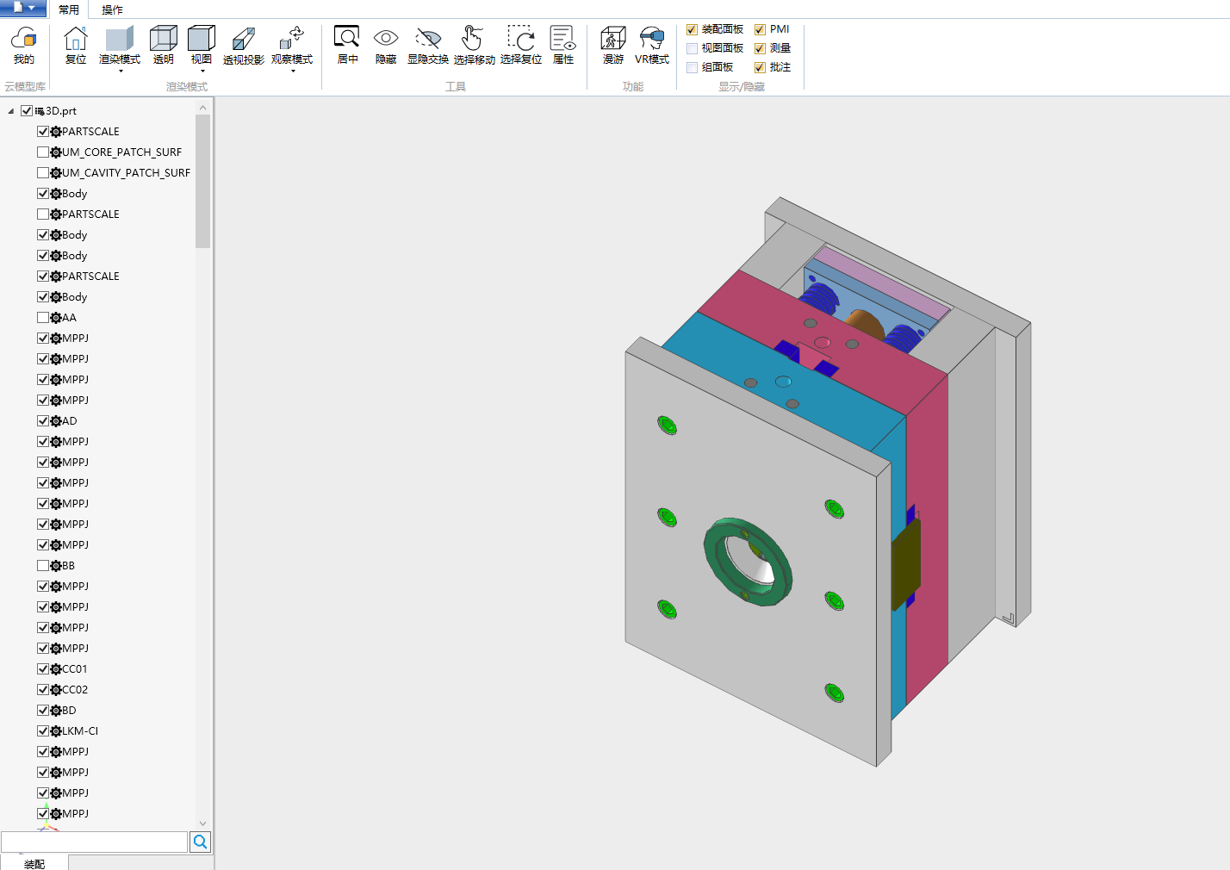
Task: Enable VR模式 from the toolbar
Action: [x=652, y=46]
